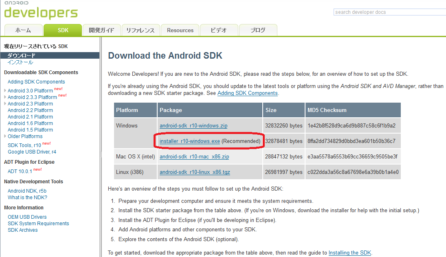This screenshot has height=257, width=446.
Task: Go to Android 2.1 Platform
Action: coord(30,117)
